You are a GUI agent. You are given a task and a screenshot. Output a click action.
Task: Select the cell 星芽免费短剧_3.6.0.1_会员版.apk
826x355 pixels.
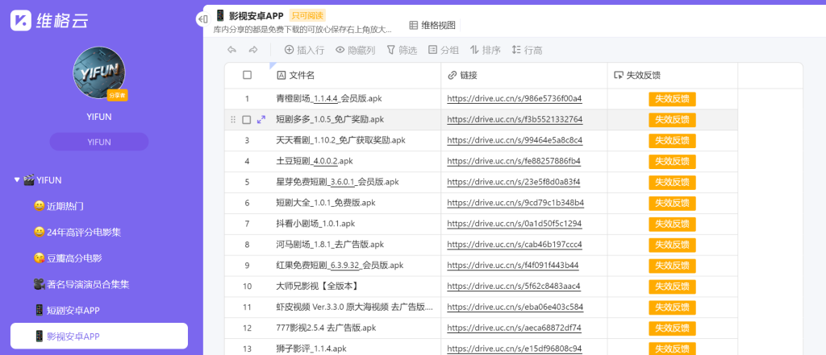(356, 182)
